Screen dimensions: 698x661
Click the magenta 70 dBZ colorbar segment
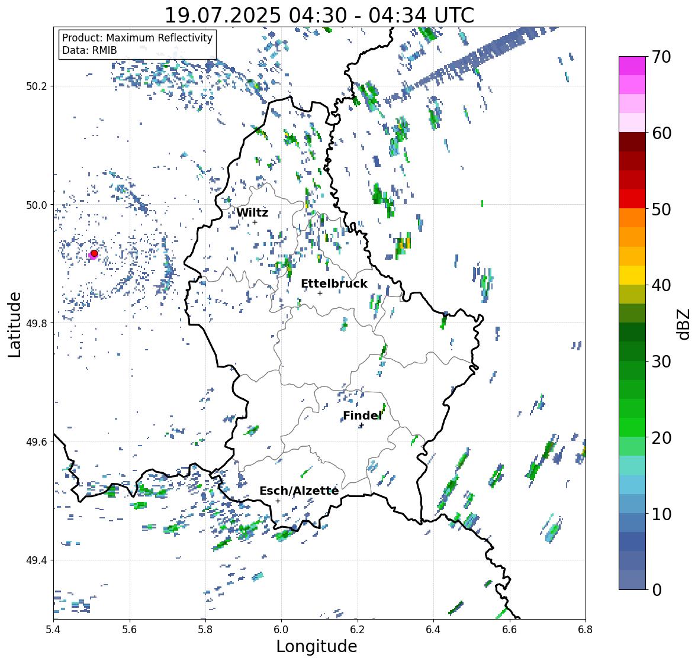632,66
